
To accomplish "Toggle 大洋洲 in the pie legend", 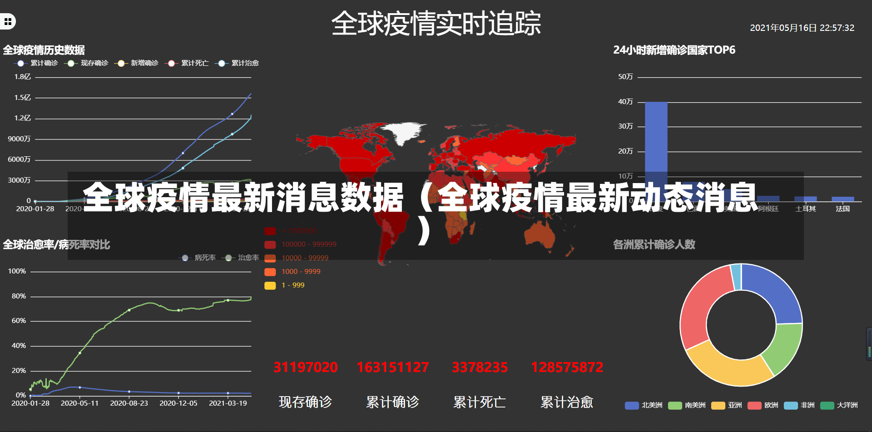I will (x=839, y=405).
